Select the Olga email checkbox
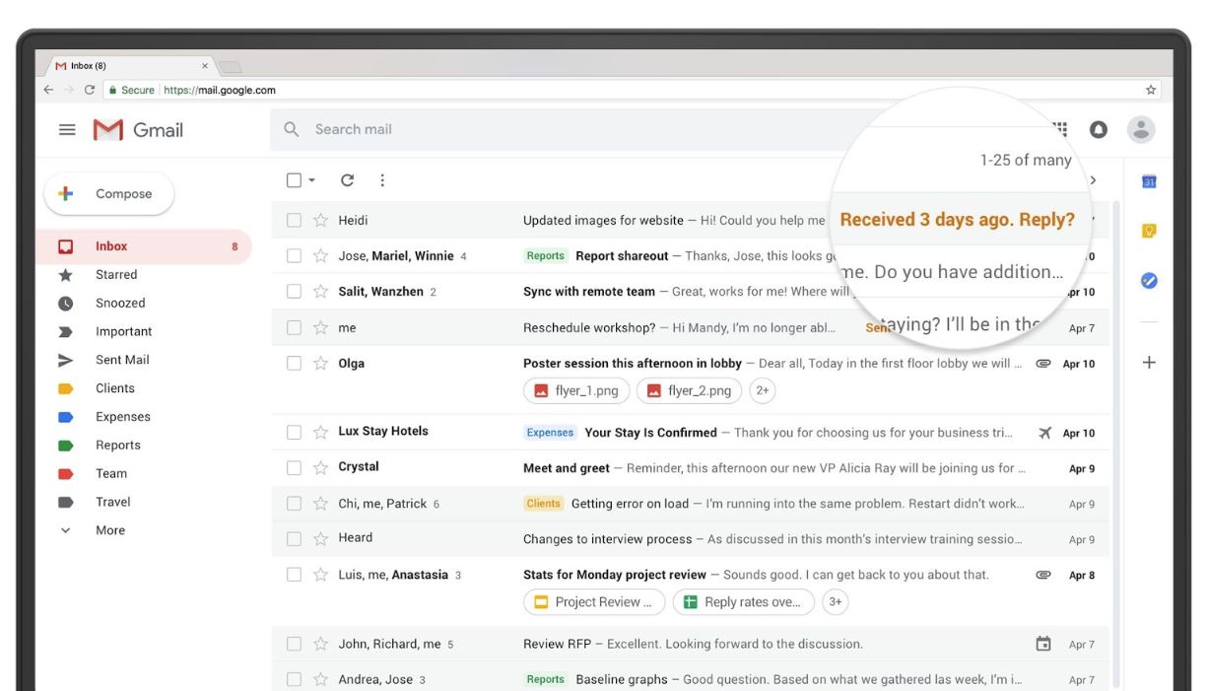This screenshot has height=691, width=1208. tap(294, 364)
